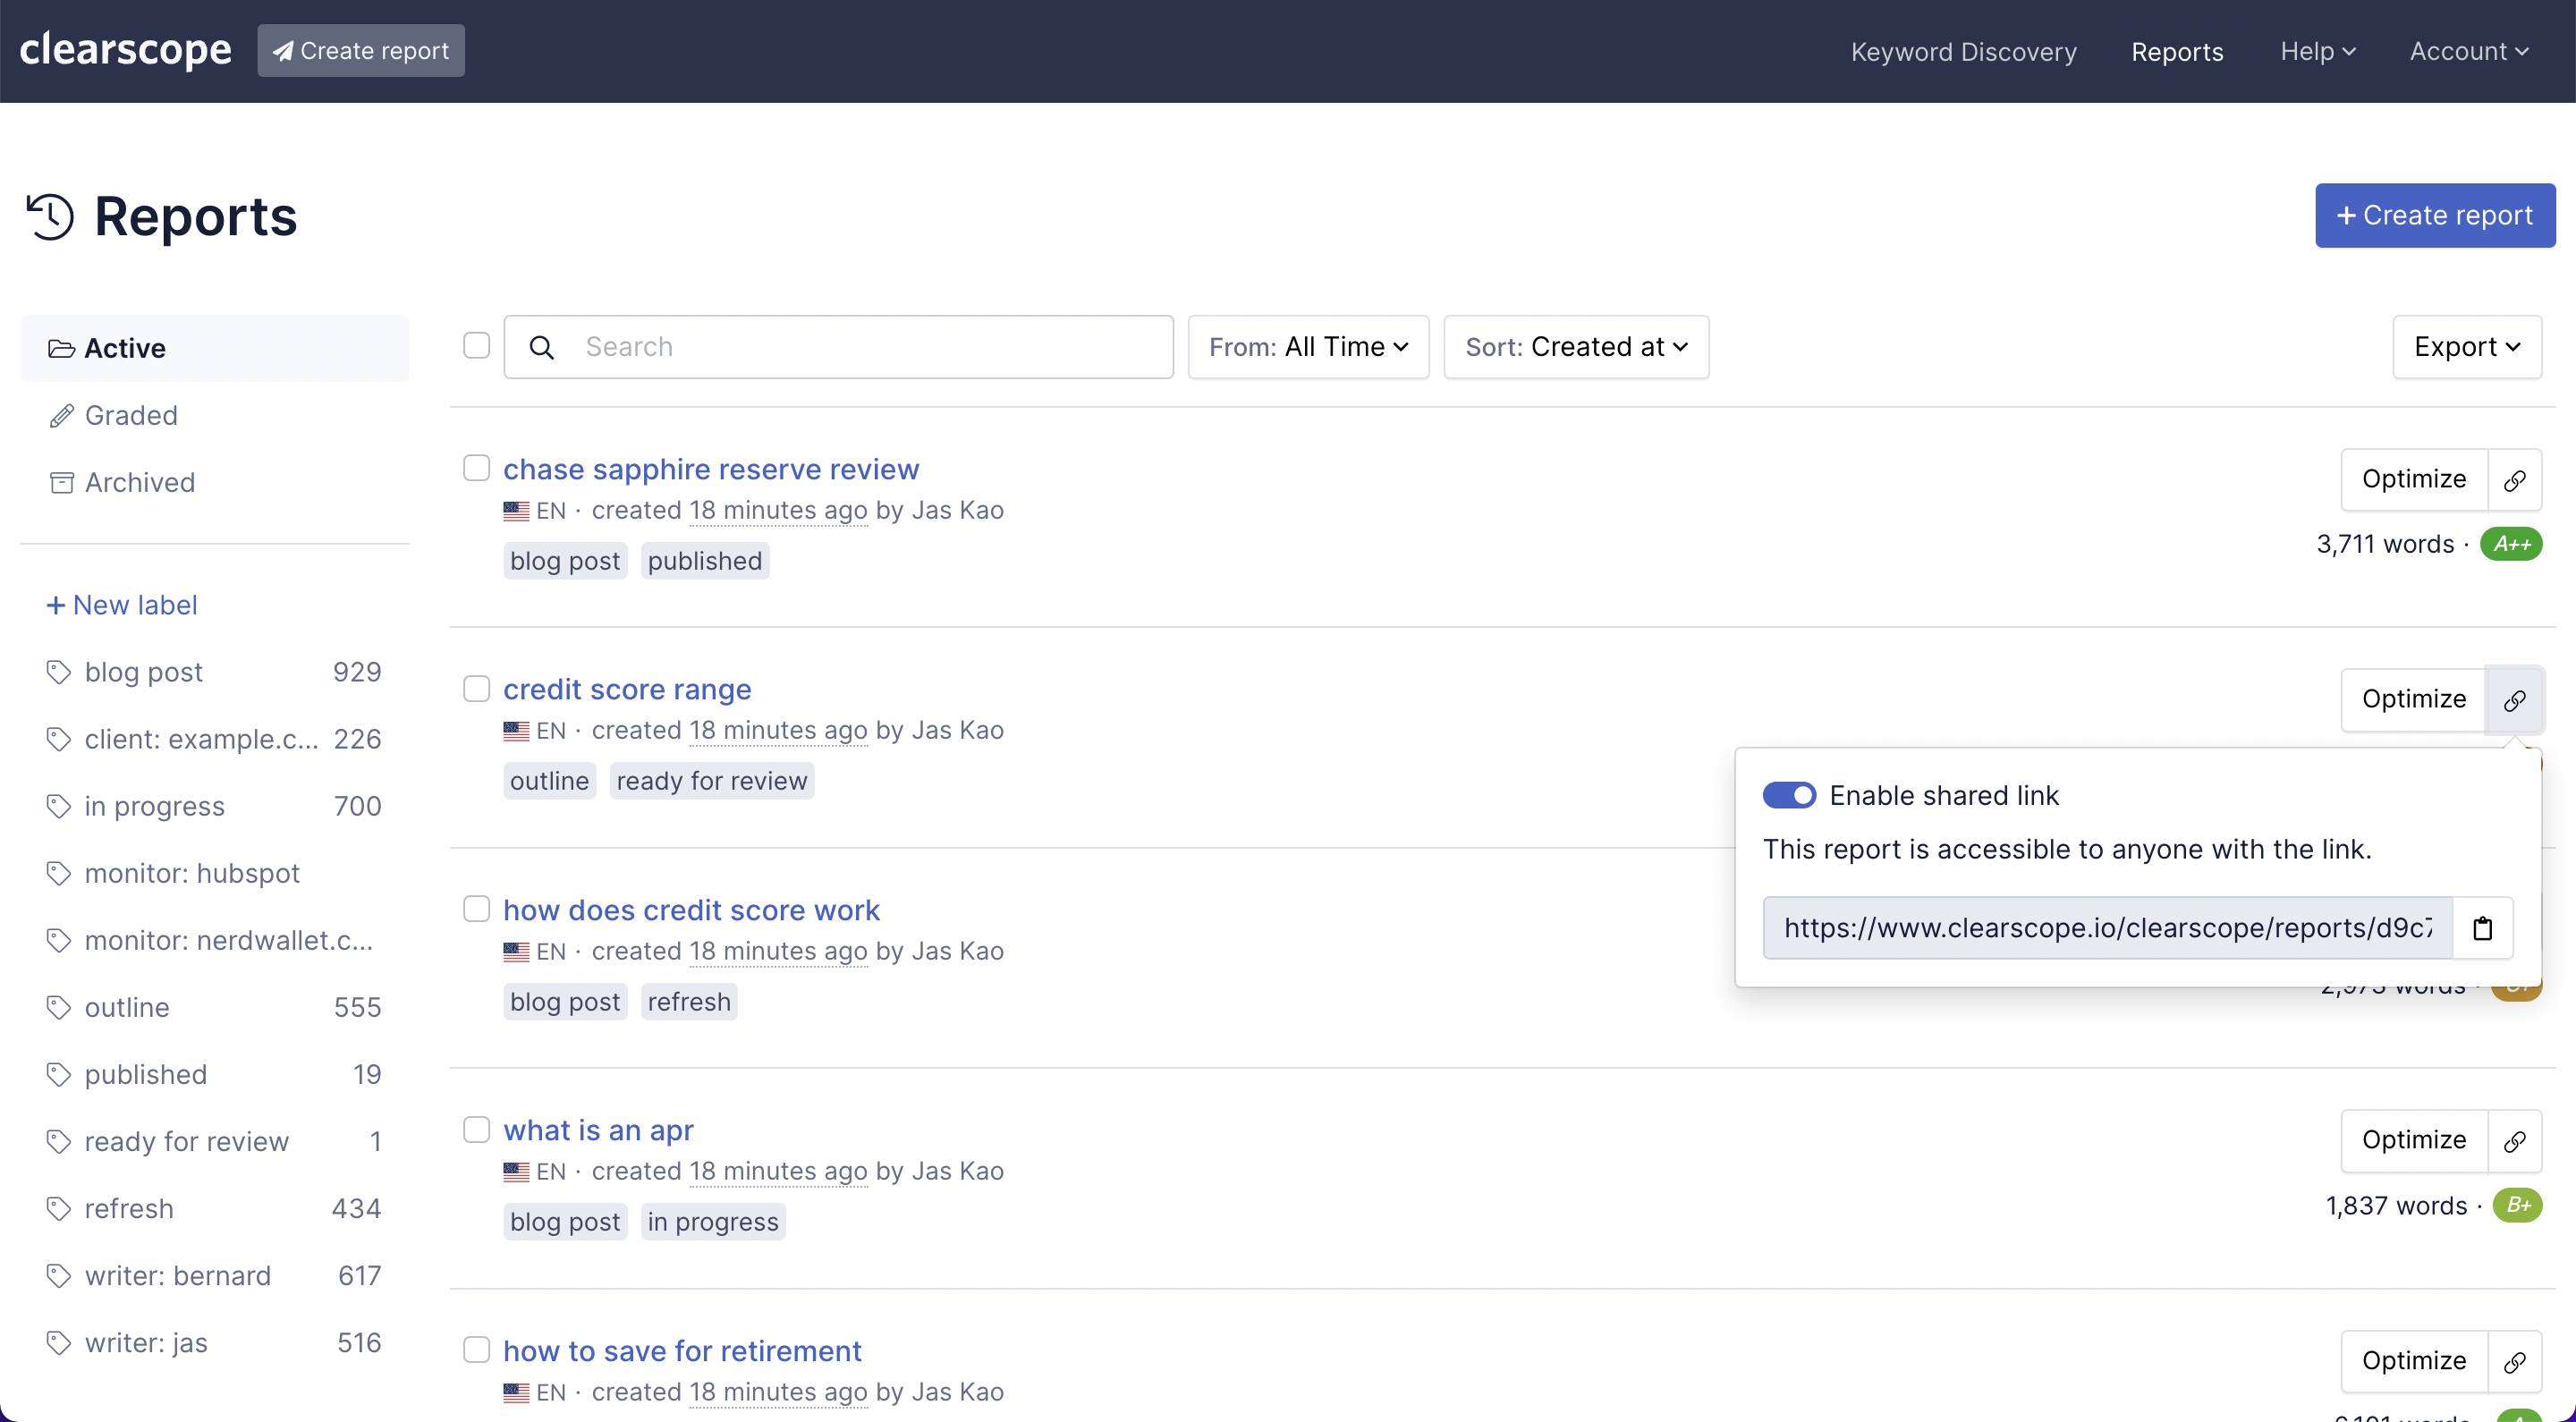
Task: Click the Optimize button for chase sapphire review
Action: tap(2413, 478)
